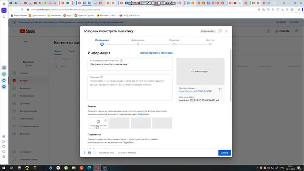Switch to the Видео tab on the content page
The height and width of the screenshot is (171, 304).
(x=57, y=51)
